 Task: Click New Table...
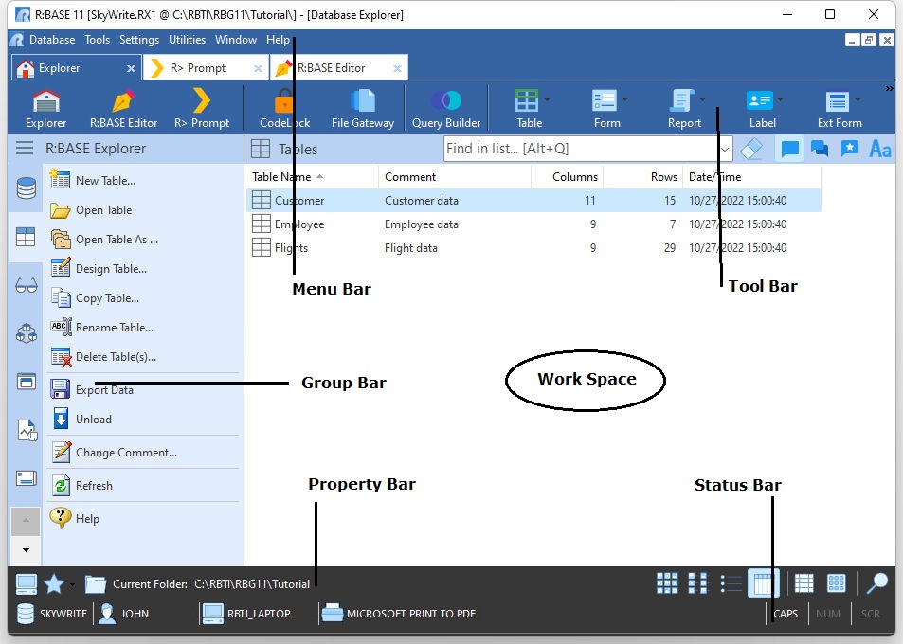coord(93,181)
